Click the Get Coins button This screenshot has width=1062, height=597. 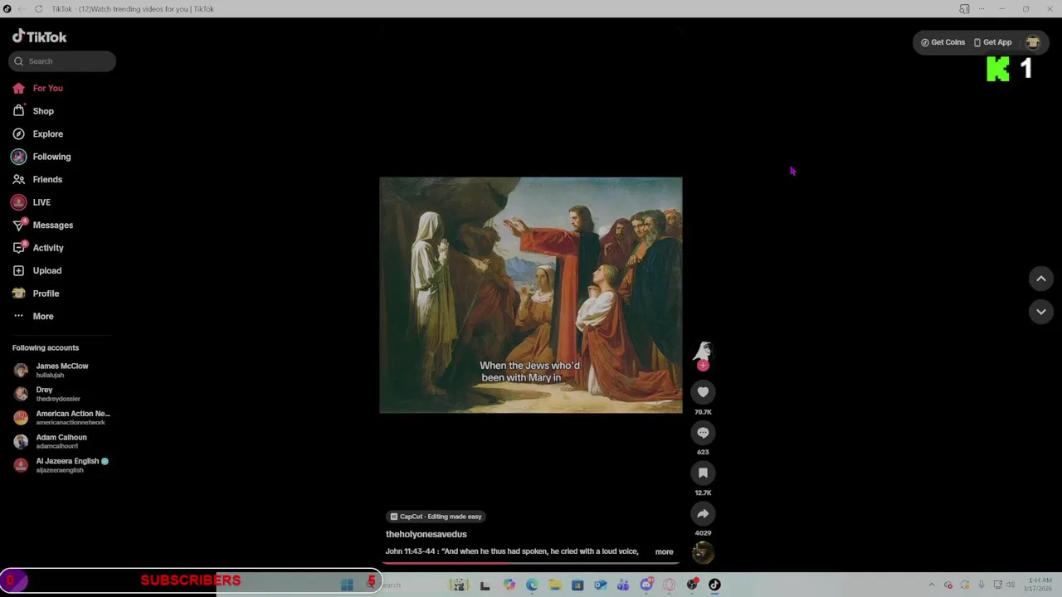click(943, 42)
